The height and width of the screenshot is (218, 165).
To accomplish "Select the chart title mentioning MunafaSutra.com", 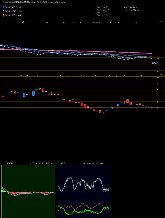I will [34, 2].
